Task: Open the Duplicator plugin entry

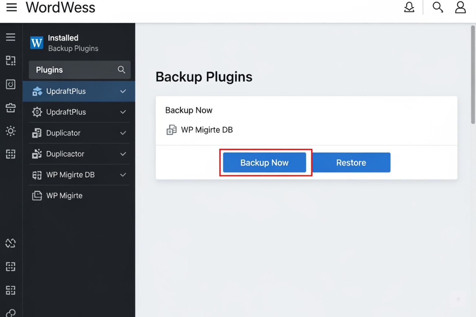Action: 79,133
